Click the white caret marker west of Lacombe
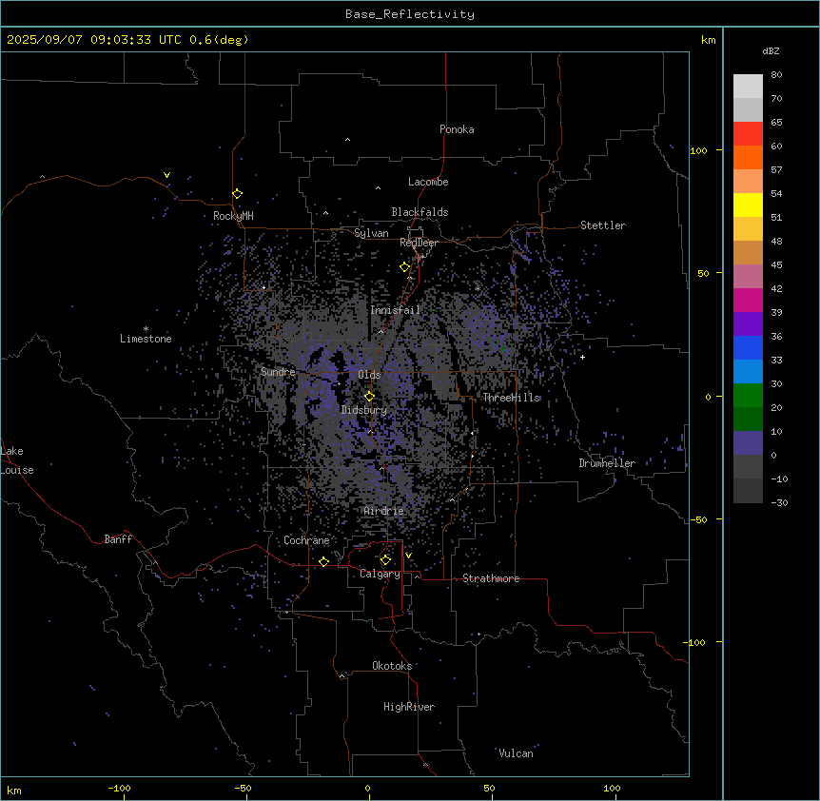Image resolution: width=820 pixels, height=801 pixels. tap(378, 188)
